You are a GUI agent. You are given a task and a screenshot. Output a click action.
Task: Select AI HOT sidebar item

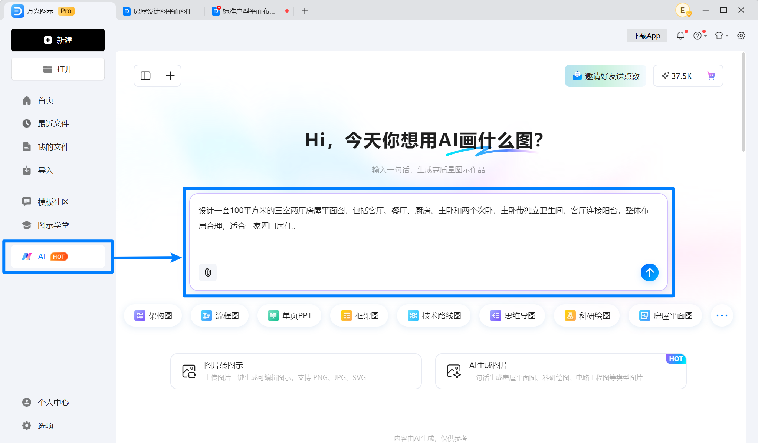pos(58,257)
